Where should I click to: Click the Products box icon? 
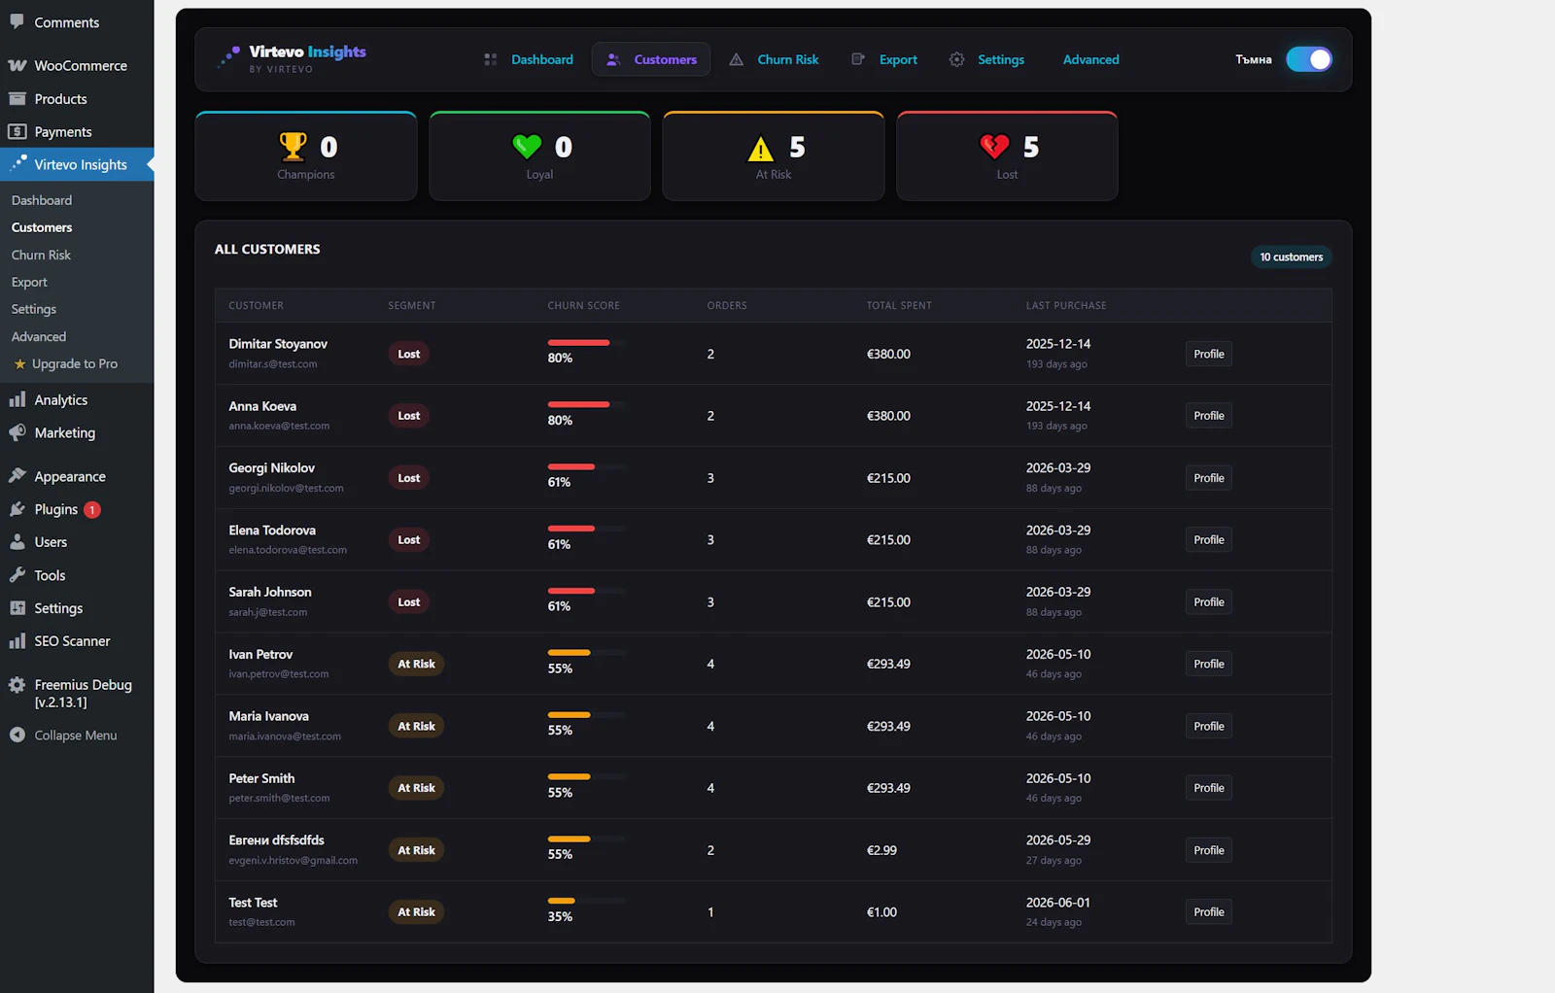click(17, 99)
